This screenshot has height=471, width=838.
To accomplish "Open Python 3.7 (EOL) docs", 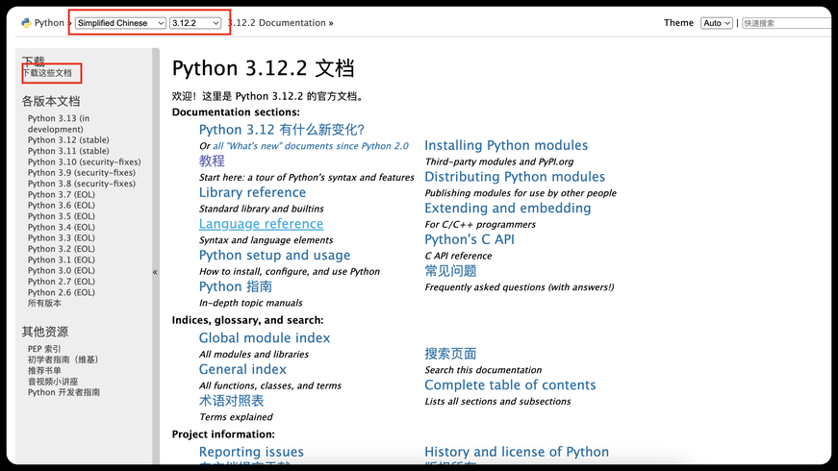I will [62, 194].
